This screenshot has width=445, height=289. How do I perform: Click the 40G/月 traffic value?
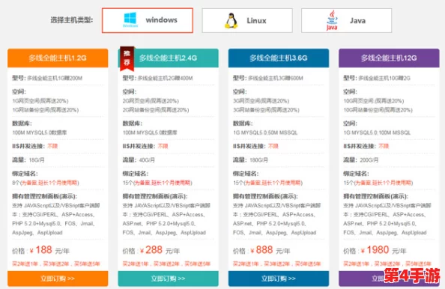coord(147,160)
